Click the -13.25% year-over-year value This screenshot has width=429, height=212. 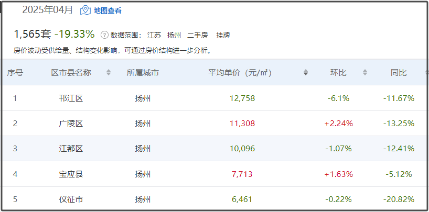point(399,124)
